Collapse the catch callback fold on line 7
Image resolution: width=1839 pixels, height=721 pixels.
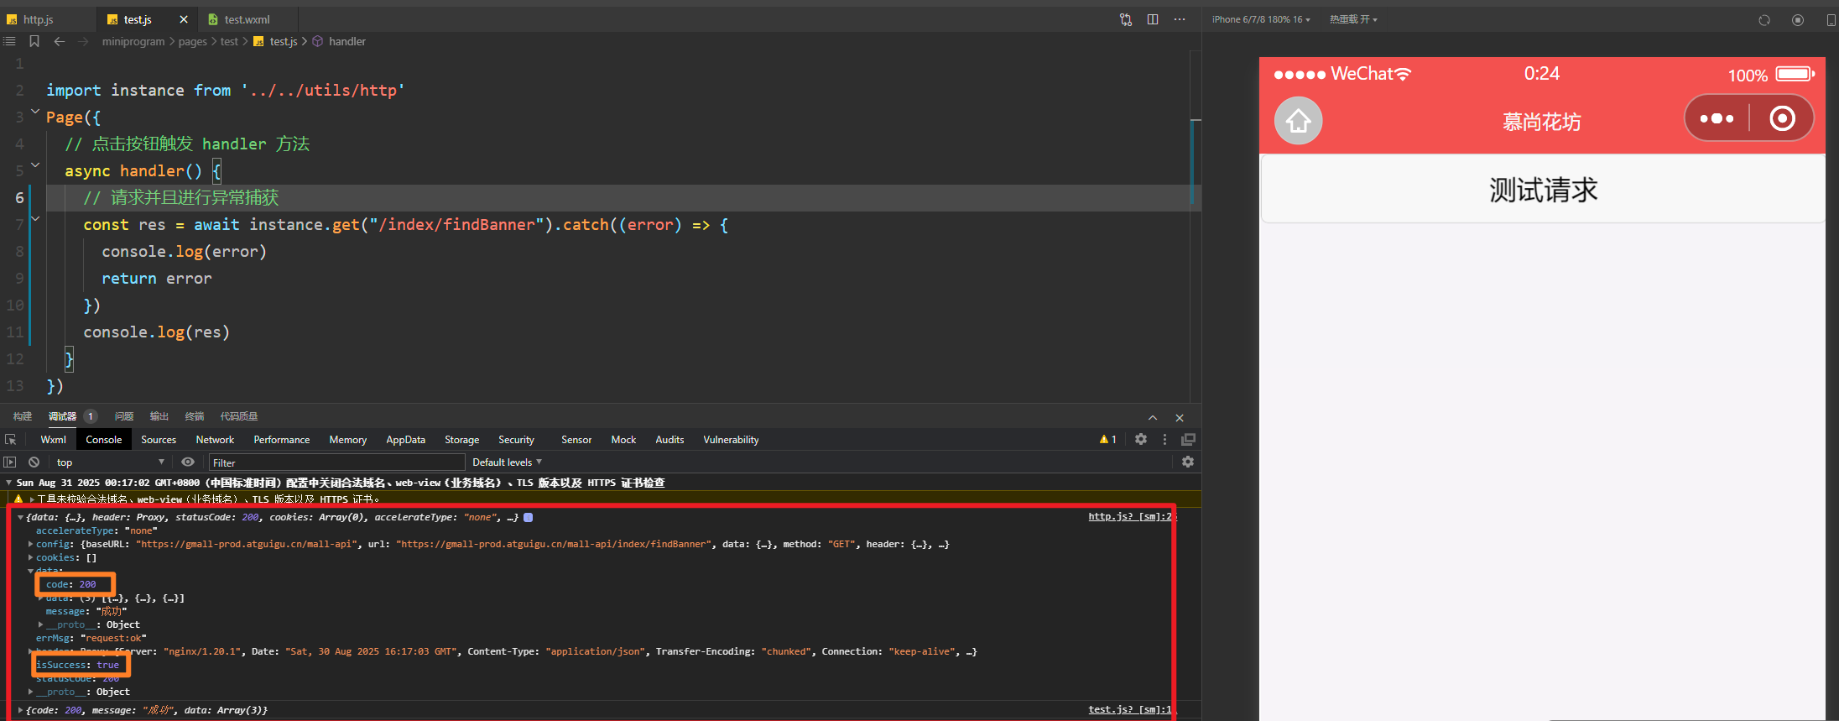point(35,218)
